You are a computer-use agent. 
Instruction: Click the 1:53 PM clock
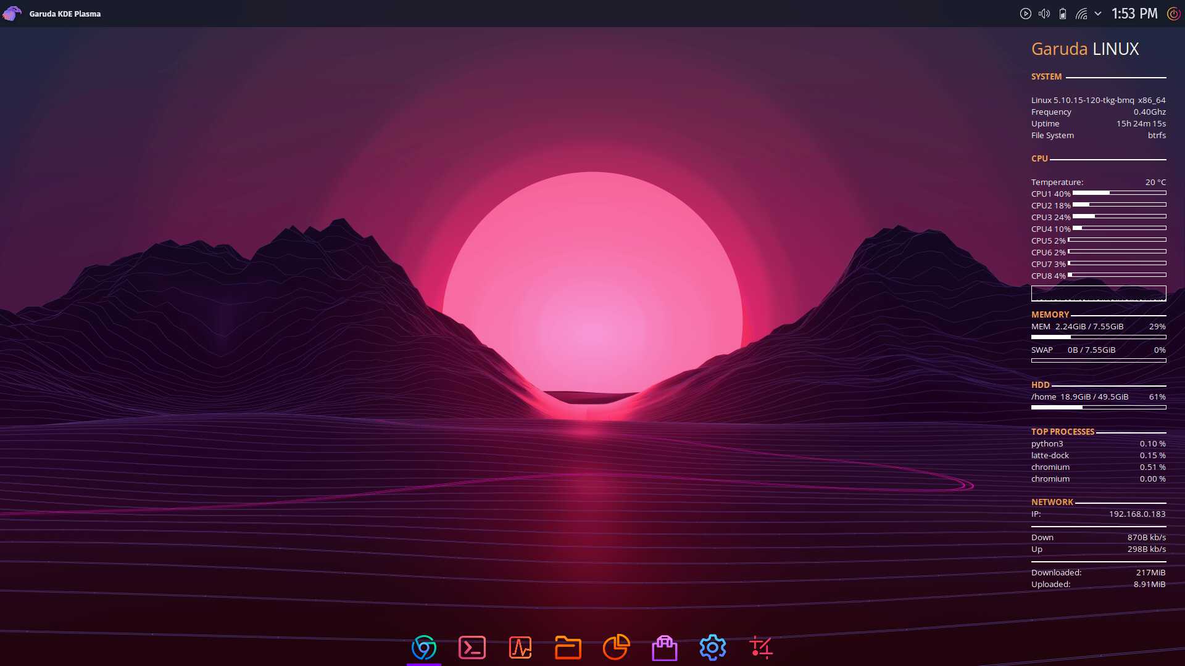pyautogui.click(x=1134, y=14)
